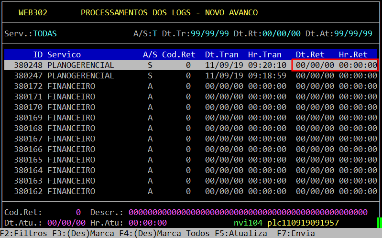382x238 pixels.
Task: Click the Dt.At filter date field
Action: 353,34
